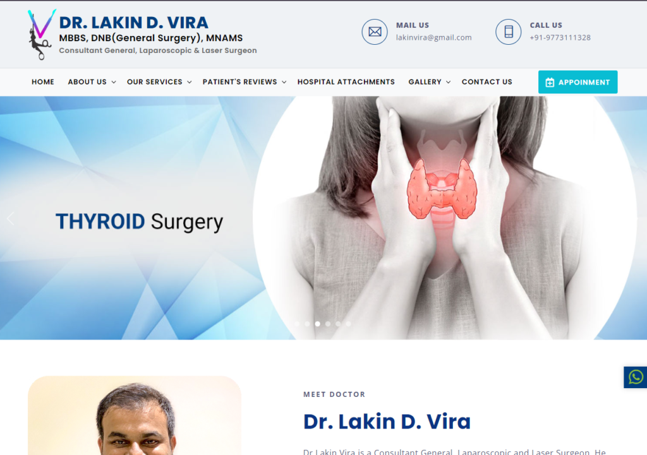Click the Dr. Lakin D. Vira logo
Viewport: 647px width, 455px height.
point(142,35)
